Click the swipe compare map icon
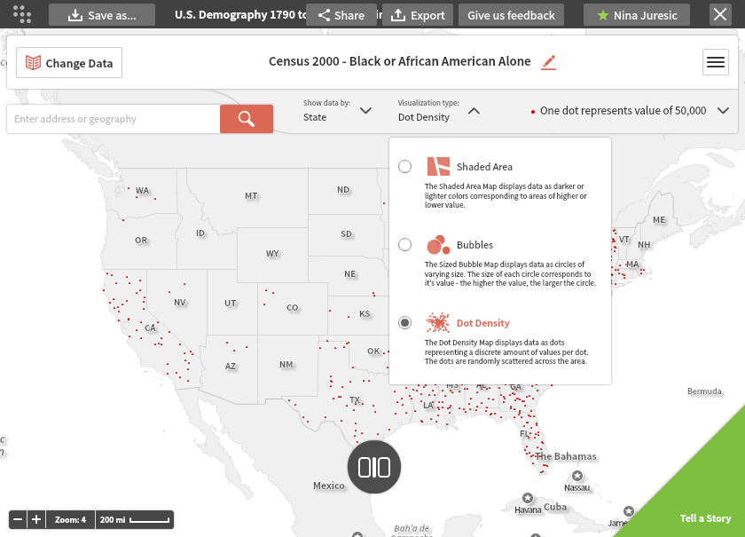This screenshot has height=537, width=745. pyautogui.click(x=374, y=467)
